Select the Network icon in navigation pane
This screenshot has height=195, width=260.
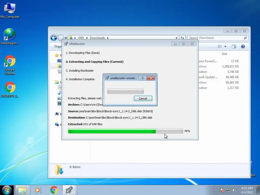point(57,124)
